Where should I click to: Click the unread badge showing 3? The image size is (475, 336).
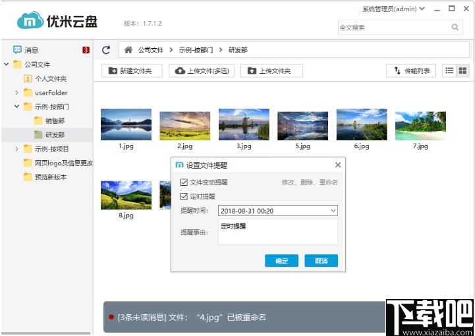click(x=86, y=50)
